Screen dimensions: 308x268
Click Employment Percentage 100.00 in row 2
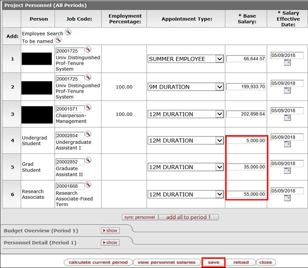(x=124, y=87)
